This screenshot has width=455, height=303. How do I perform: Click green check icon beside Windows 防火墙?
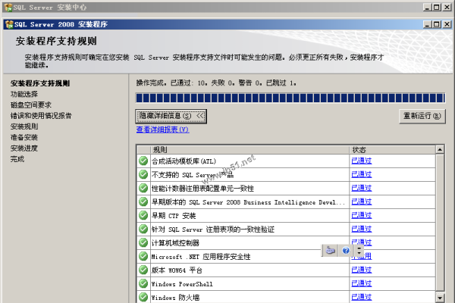[143, 297]
